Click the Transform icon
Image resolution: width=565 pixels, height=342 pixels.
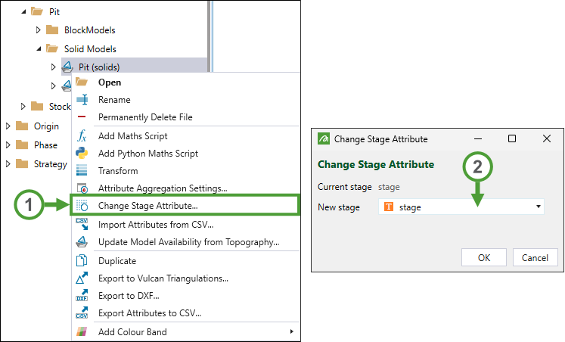(x=82, y=171)
